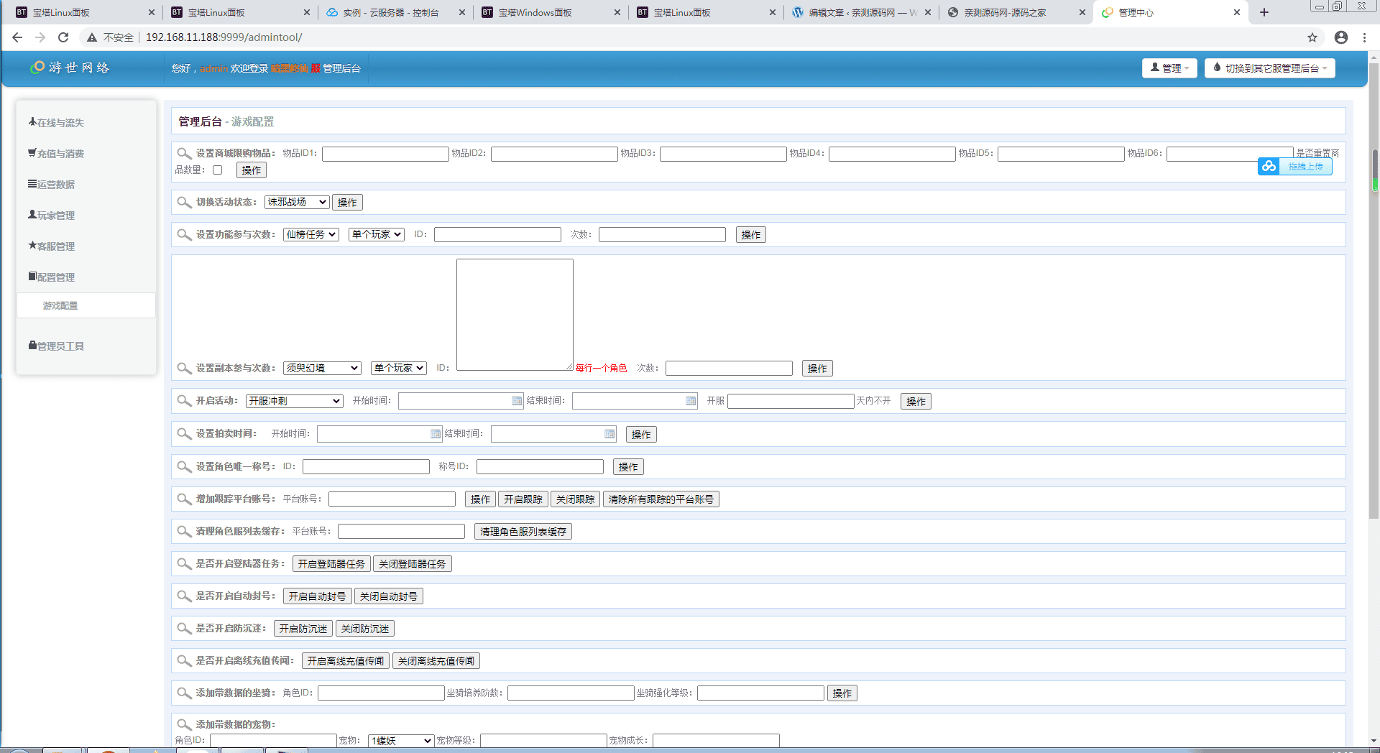
Task: Click the browser reload icon
Action: 63,37
